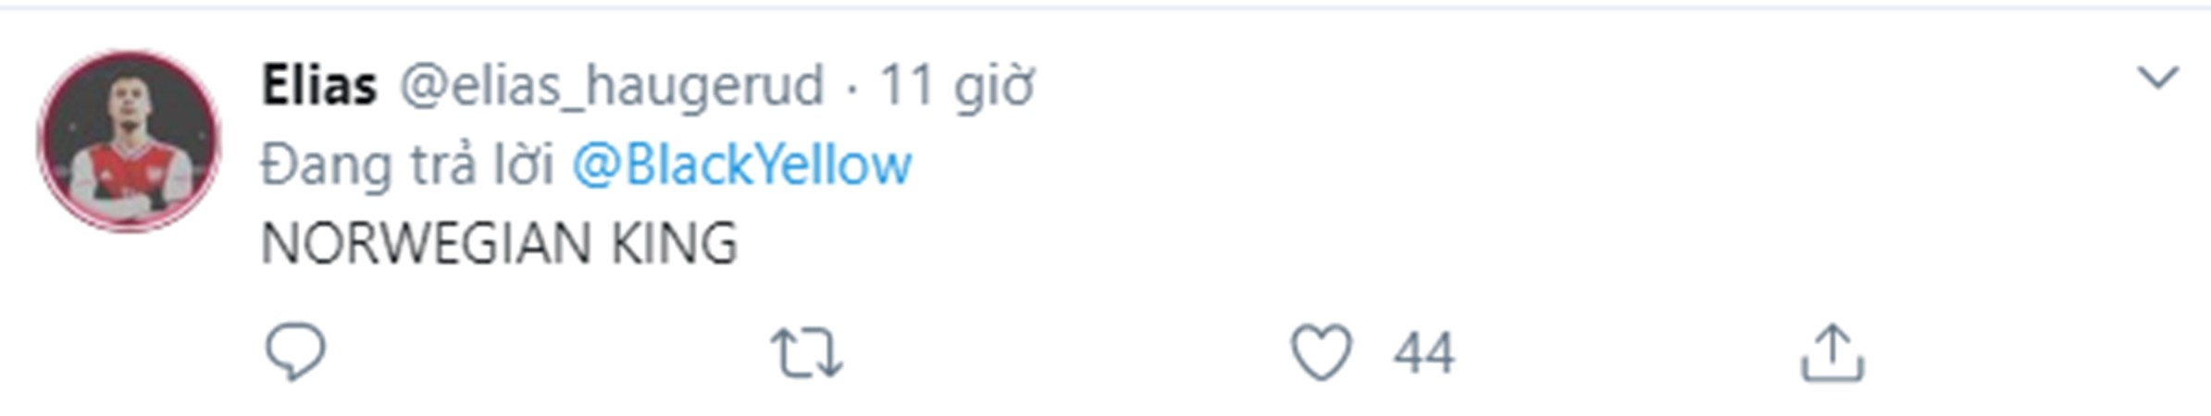The height and width of the screenshot is (416, 2211).
Task: Reply to Elias's tweet using the comment icon
Action: (294, 352)
